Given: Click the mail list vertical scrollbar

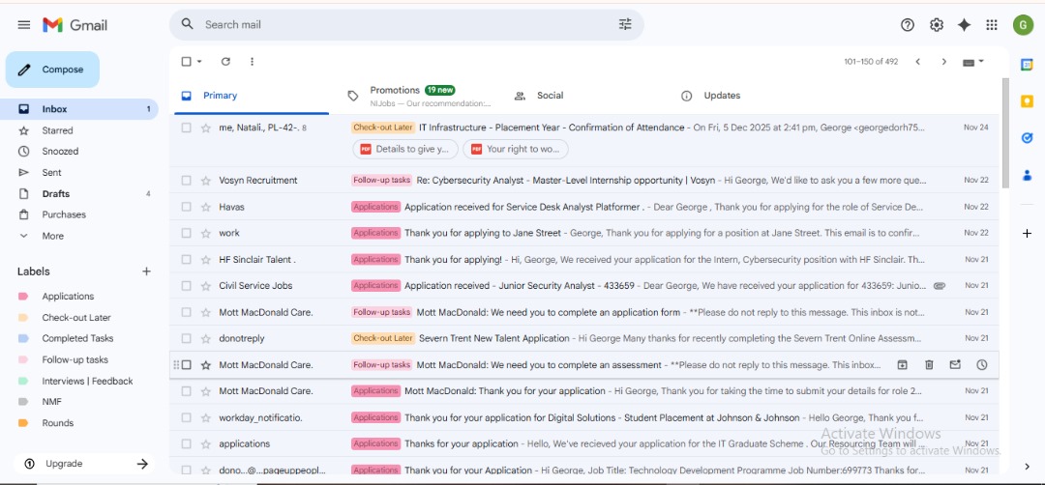Looking at the screenshot, I should click(x=1005, y=133).
